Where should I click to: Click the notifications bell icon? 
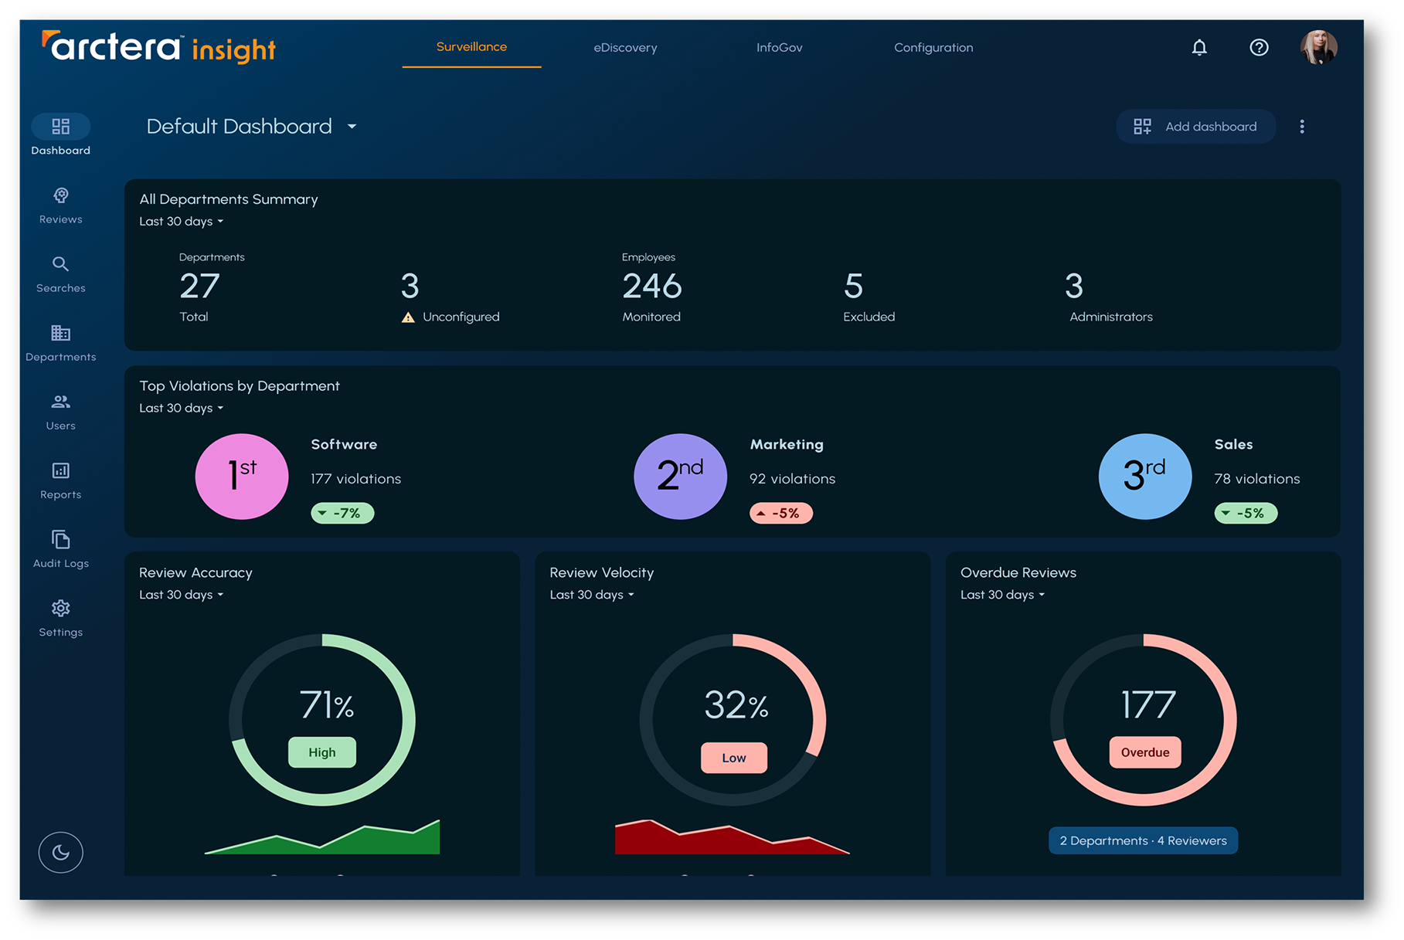point(1198,48)
